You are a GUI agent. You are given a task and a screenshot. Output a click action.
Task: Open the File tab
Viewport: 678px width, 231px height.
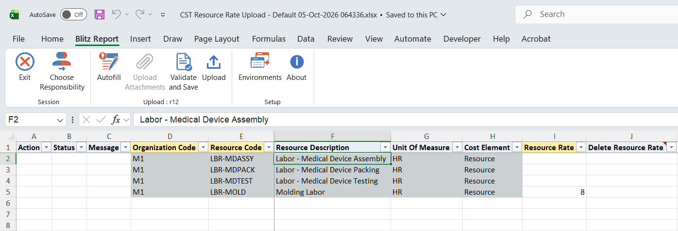[18, 39]
